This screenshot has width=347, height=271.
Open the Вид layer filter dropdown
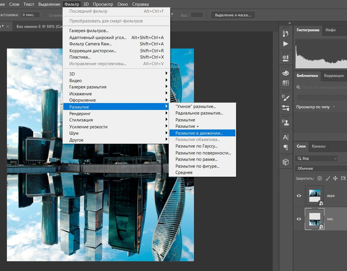click(x=316, y=159)
